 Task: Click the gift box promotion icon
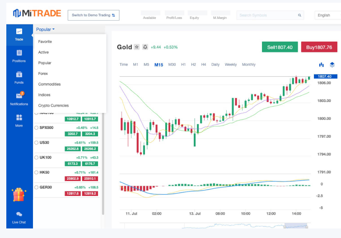click(x=19, y=195)
